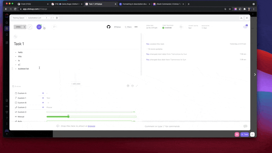Copy the task ID #13qtujx

[x=117, y=27]
